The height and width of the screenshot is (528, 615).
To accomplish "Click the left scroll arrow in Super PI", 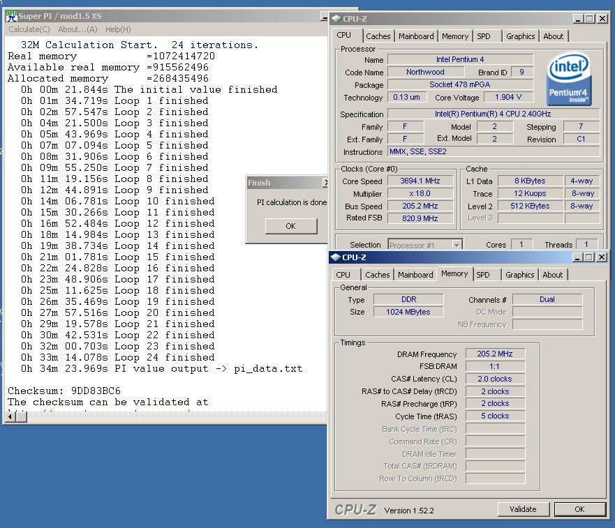I will tap(10, 417).
